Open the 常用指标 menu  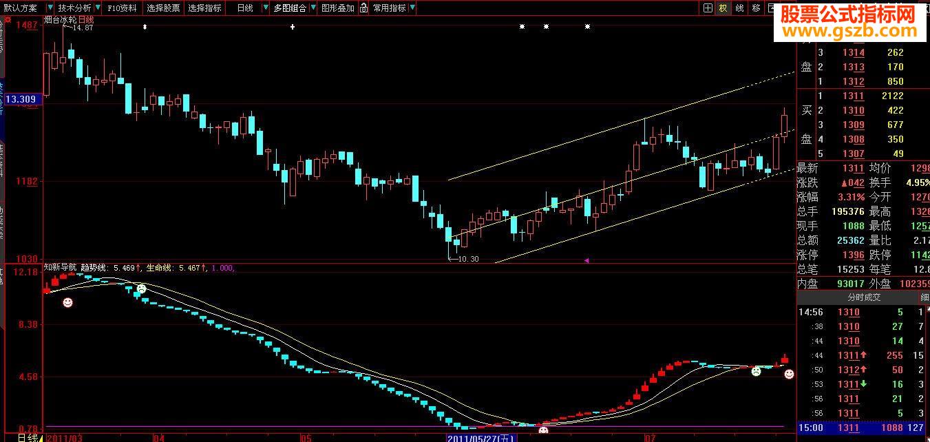(x=389, y=8)
